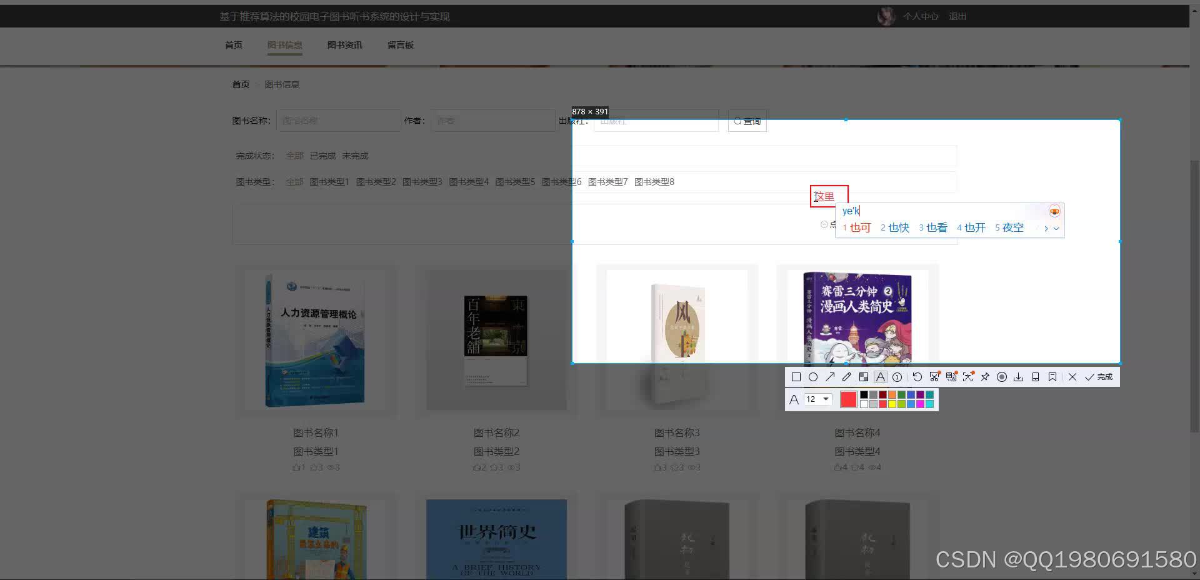This screenshot has width=1200, height=580.
Task: Pin the screenshot to the screen
Action: point(985,377)
